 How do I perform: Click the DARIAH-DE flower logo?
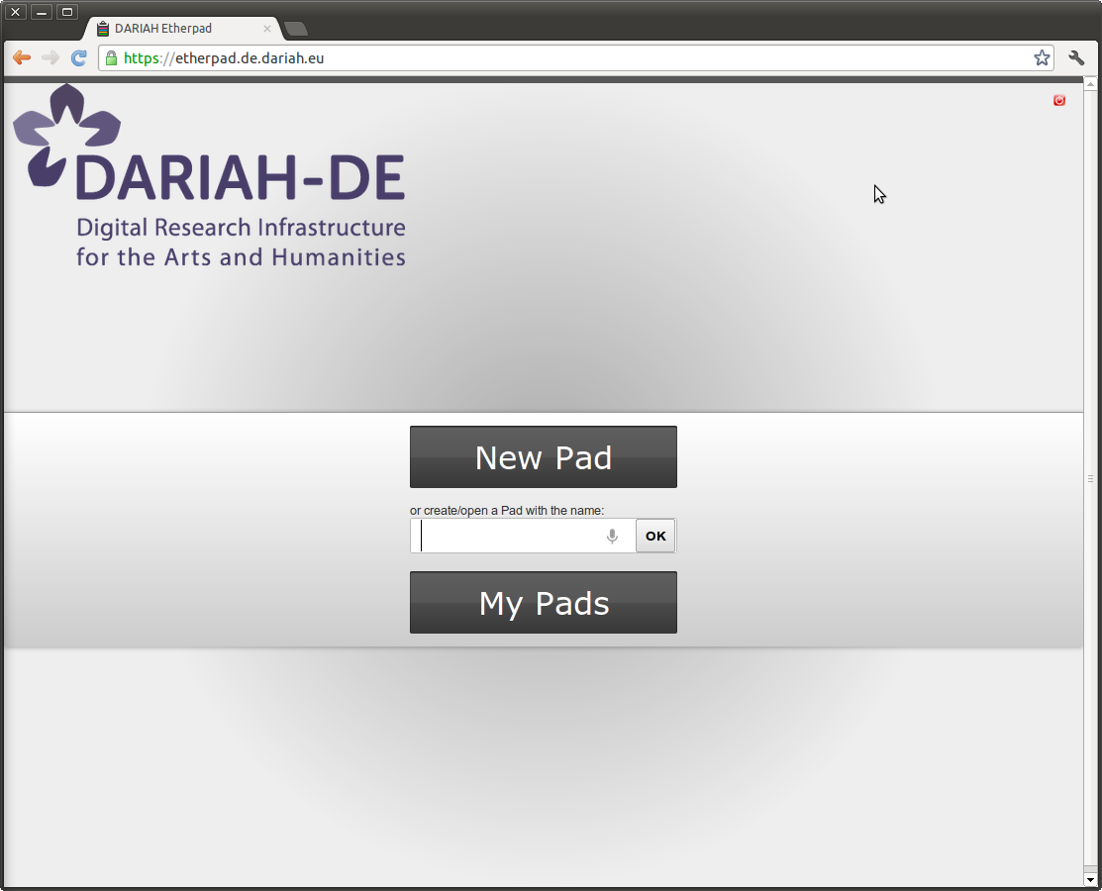[x=65, y=134]
